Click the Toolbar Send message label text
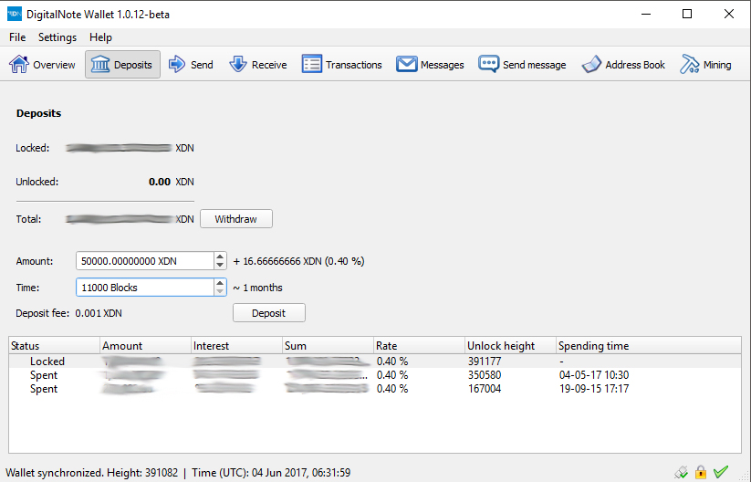751x482 pixels. point(535,65)
